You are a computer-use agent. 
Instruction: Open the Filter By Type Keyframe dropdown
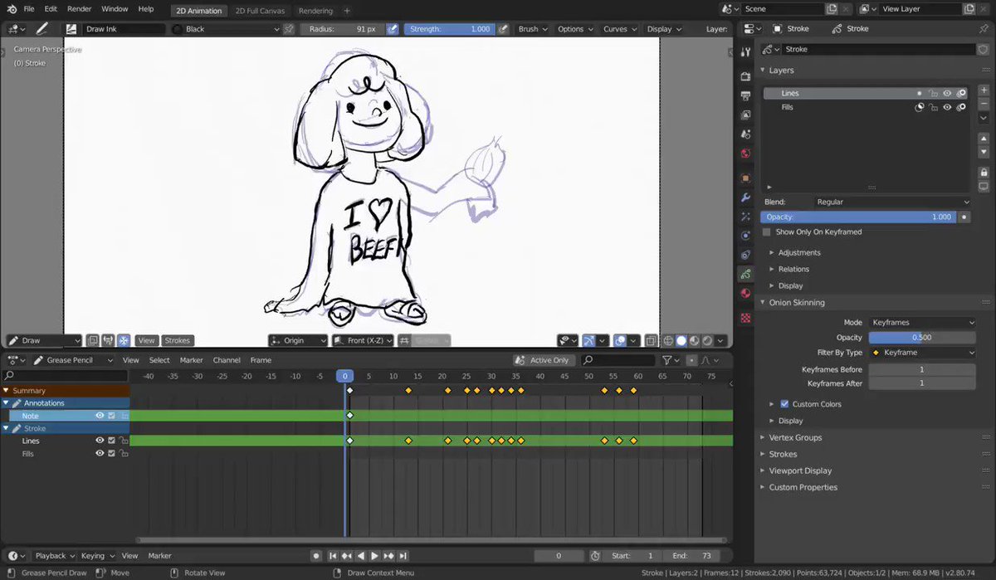coord(922,353)
